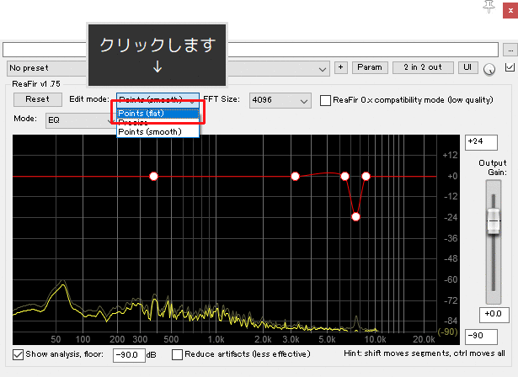This screenshot has height=377, width=518.
Task: Click the EQ point near 3.0k
Action: point(296,177)
